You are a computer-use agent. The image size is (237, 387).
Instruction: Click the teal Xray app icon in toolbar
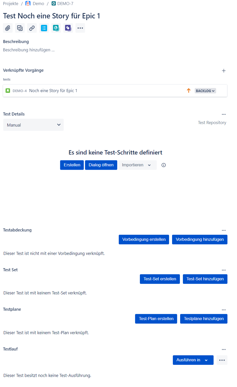[x=56, y=28]
